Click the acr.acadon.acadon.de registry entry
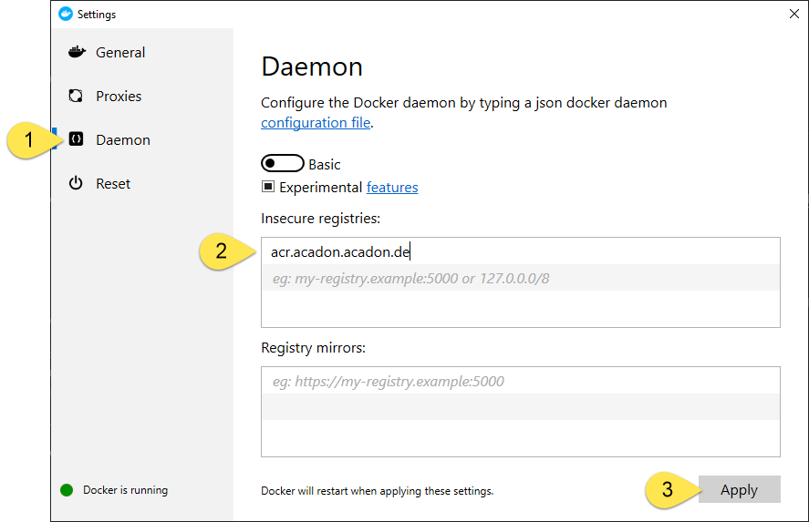This screenshot has height=522, width=809. pyautogui.click(x=521, y=251)
